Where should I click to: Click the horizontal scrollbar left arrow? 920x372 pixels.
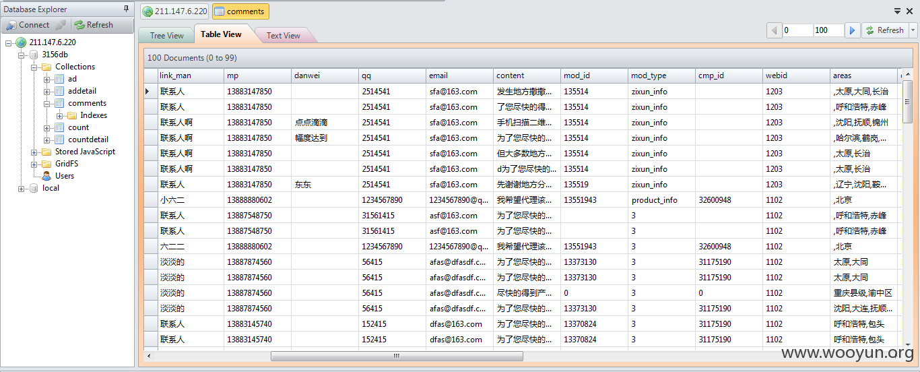(x=149, y=356)
